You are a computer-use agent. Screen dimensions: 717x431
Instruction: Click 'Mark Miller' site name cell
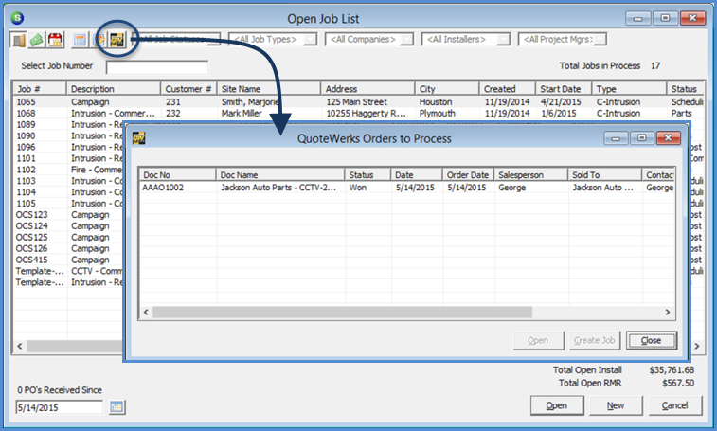[242, 113]
